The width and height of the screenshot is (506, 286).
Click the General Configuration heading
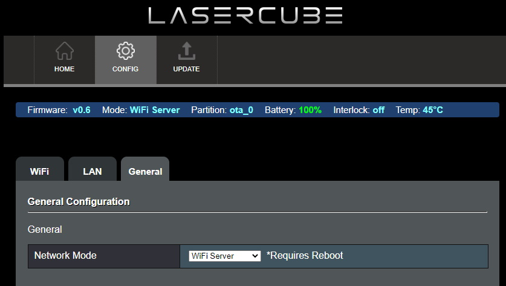[79, 201]
